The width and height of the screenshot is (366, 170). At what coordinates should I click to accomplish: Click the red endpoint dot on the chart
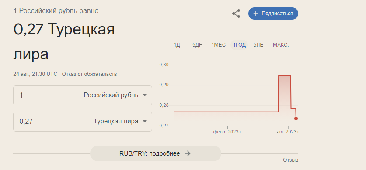click(x=296, y=119)
